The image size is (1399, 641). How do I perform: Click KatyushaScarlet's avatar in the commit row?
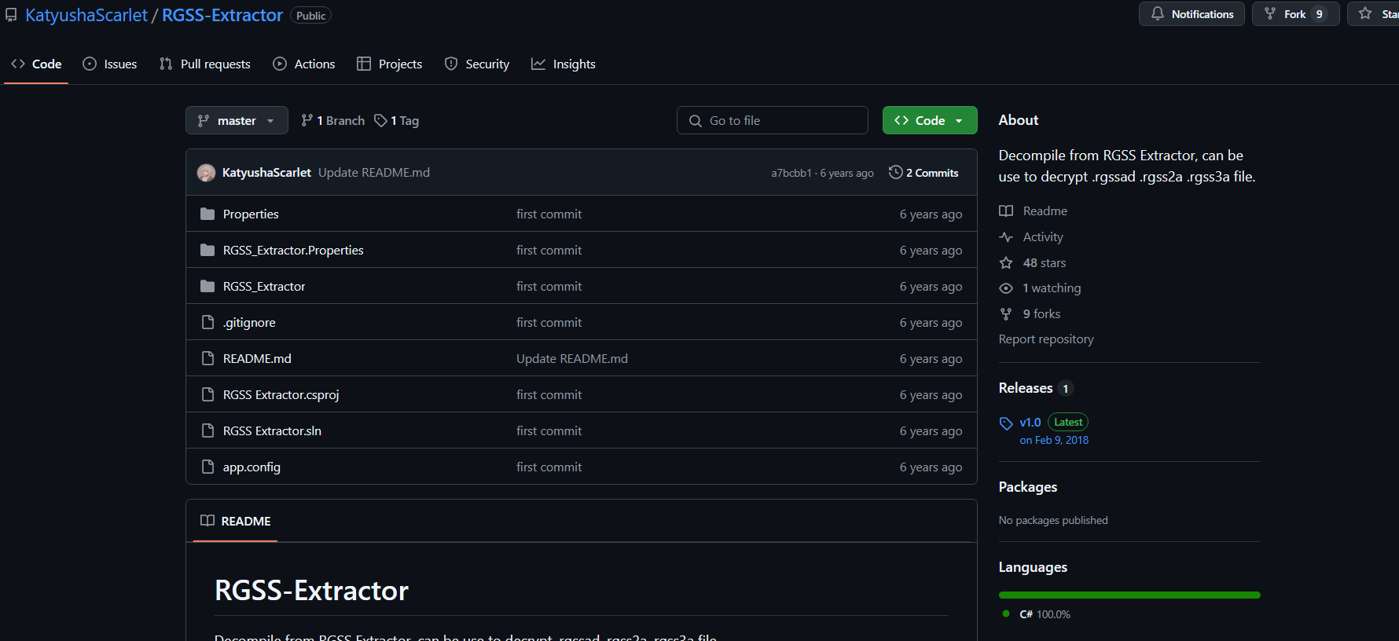[x=207, y=173]
